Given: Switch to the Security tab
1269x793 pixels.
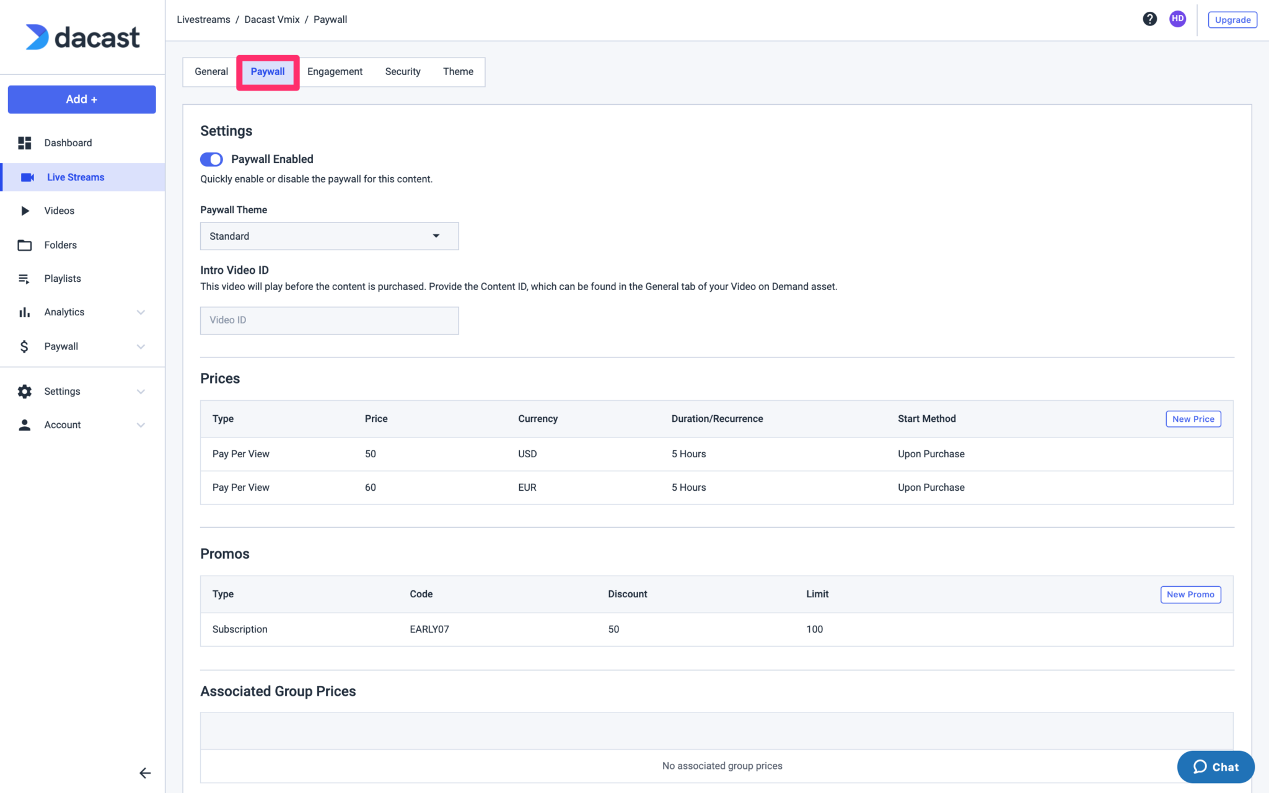Looking at the screenshot, I should click(402, 71).
